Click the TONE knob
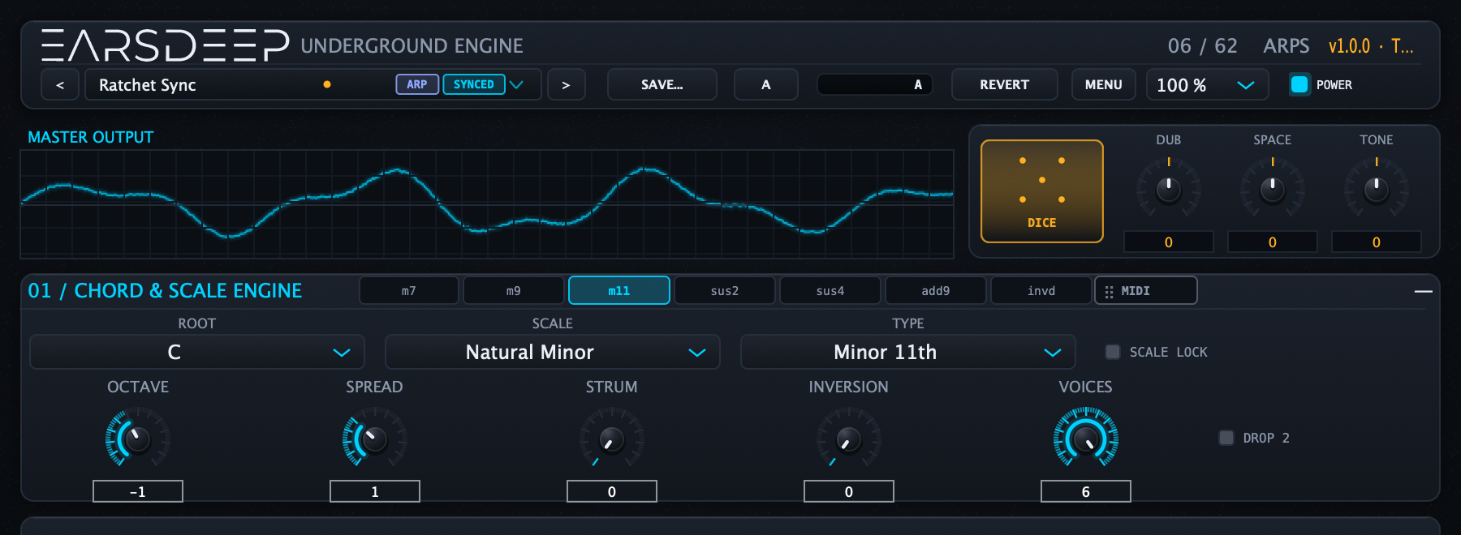The image size is (1461, 535). [x=1377, y=189]
